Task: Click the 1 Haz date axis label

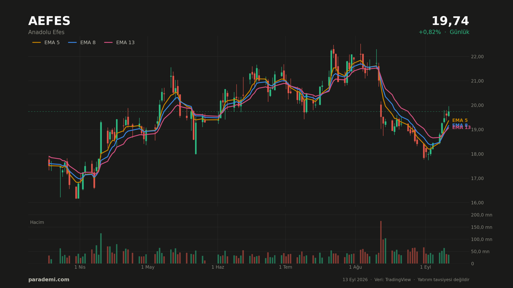Action: 218,267
